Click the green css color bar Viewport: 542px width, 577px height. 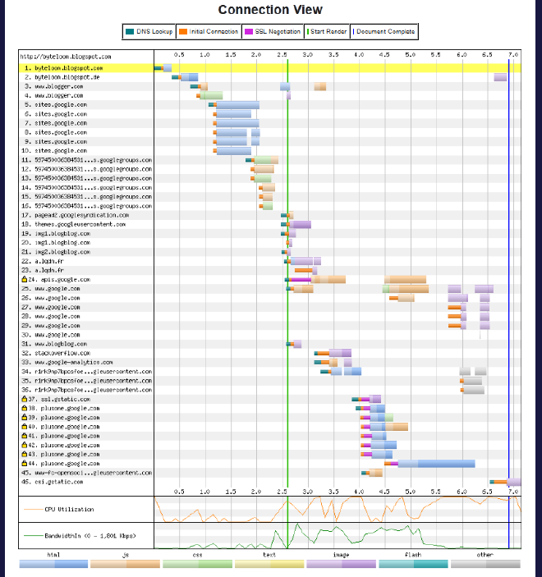[x=197, y=564]
